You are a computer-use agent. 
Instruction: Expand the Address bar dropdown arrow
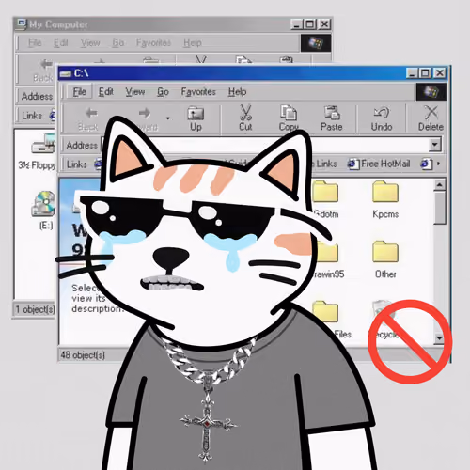pos(435,145)
